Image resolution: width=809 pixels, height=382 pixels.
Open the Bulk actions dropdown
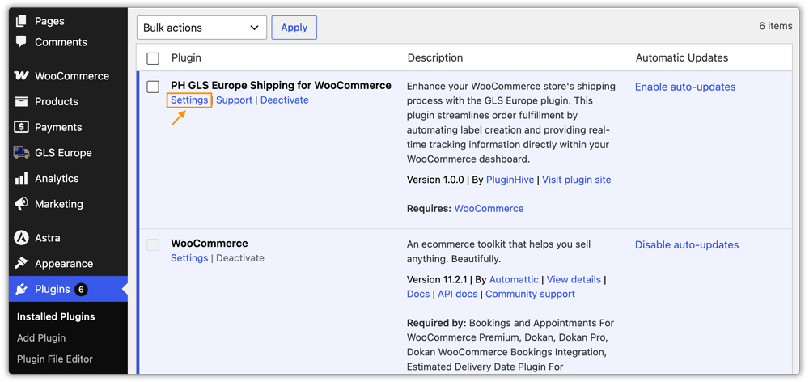pyautogui.click(x=201, y=28)
